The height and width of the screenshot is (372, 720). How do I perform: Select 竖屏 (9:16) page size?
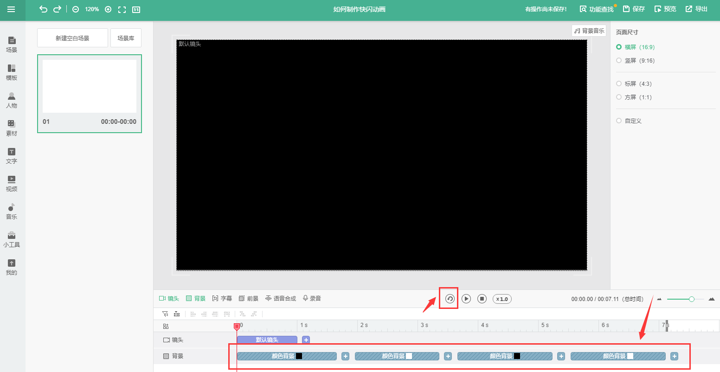coord(636,61)
